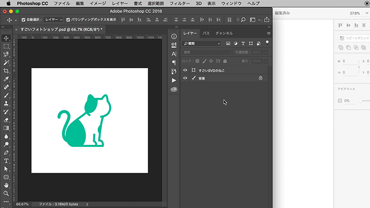This screenshot has height=208, width=370.
Task: Hide the 背景 layer with eye icon
Action: (x=185, y=78)
